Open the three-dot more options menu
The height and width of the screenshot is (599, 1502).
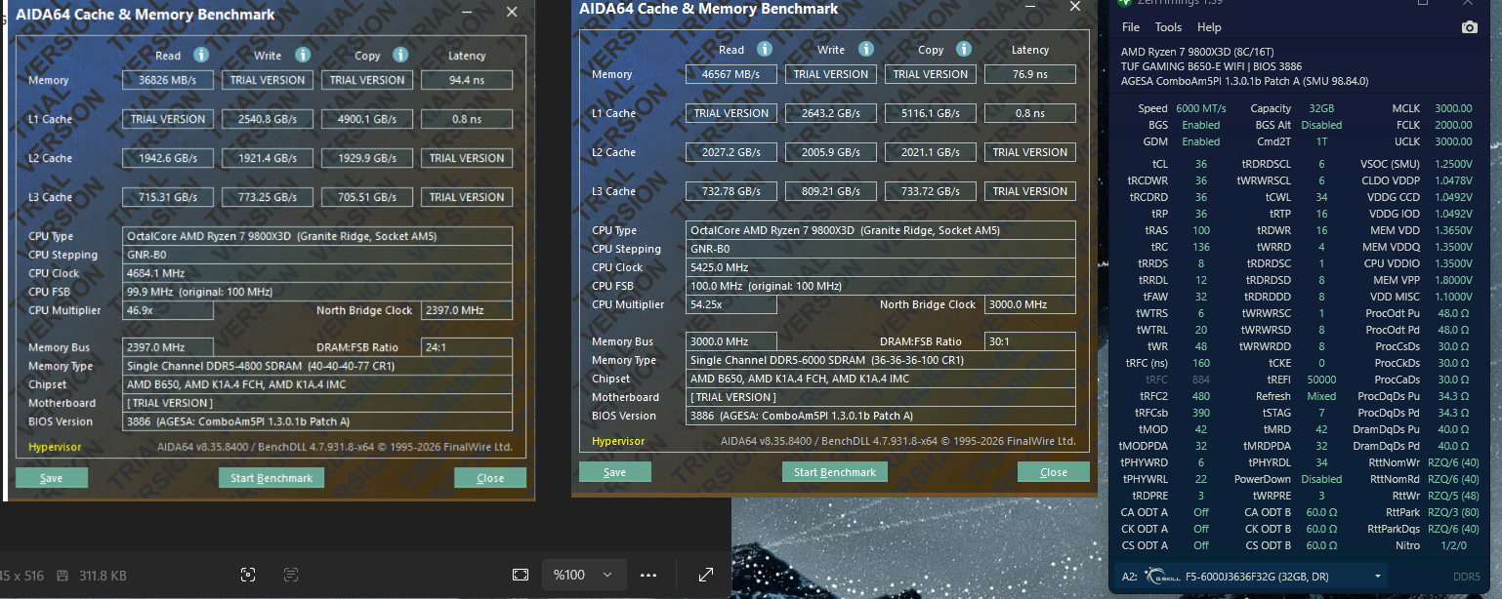(x=648, y=575)
